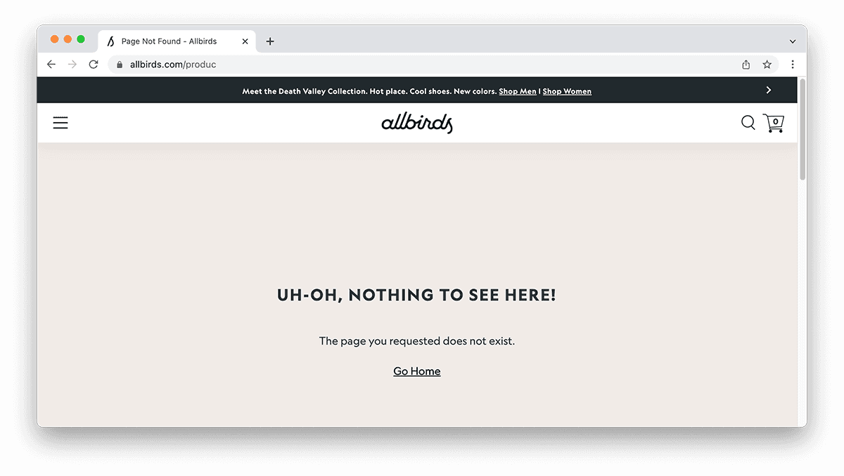Viewport: 844px width, 476px height.
Task: Advance announcement banner with right chevron
Action: (x=769, y=90)
